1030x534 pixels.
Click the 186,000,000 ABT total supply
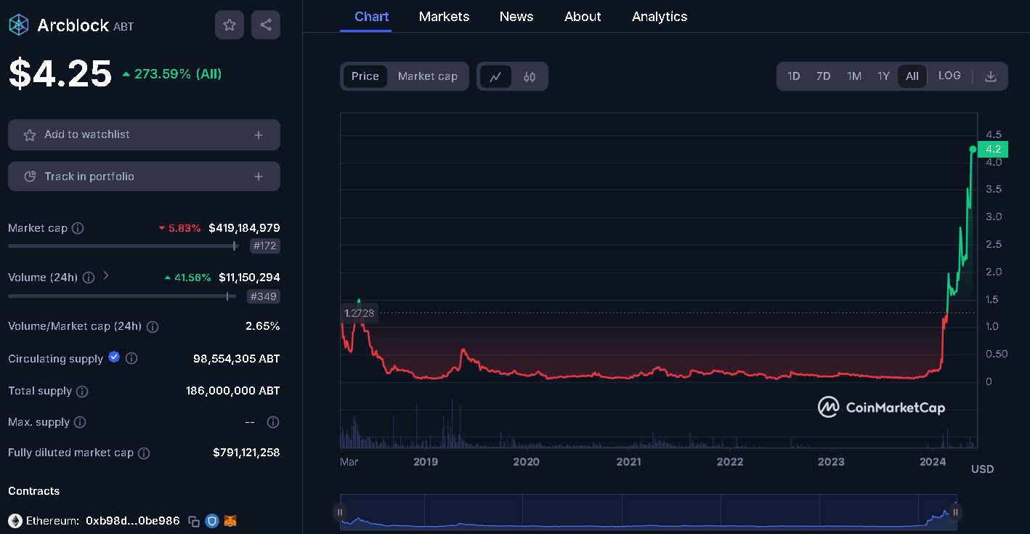[x=233, y=391]
